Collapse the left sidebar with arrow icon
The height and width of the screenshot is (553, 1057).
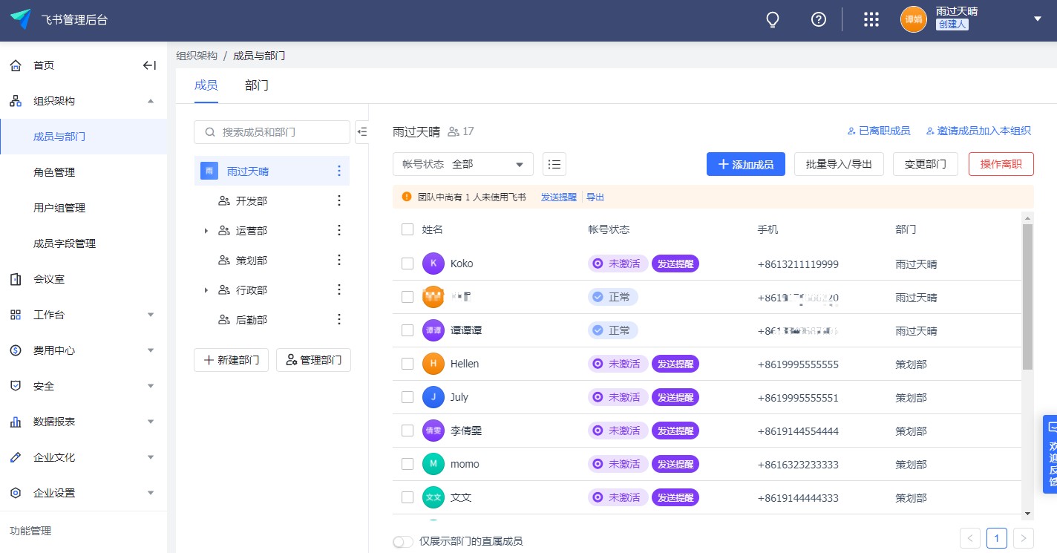pyautogui.click(x=149, y=65)
